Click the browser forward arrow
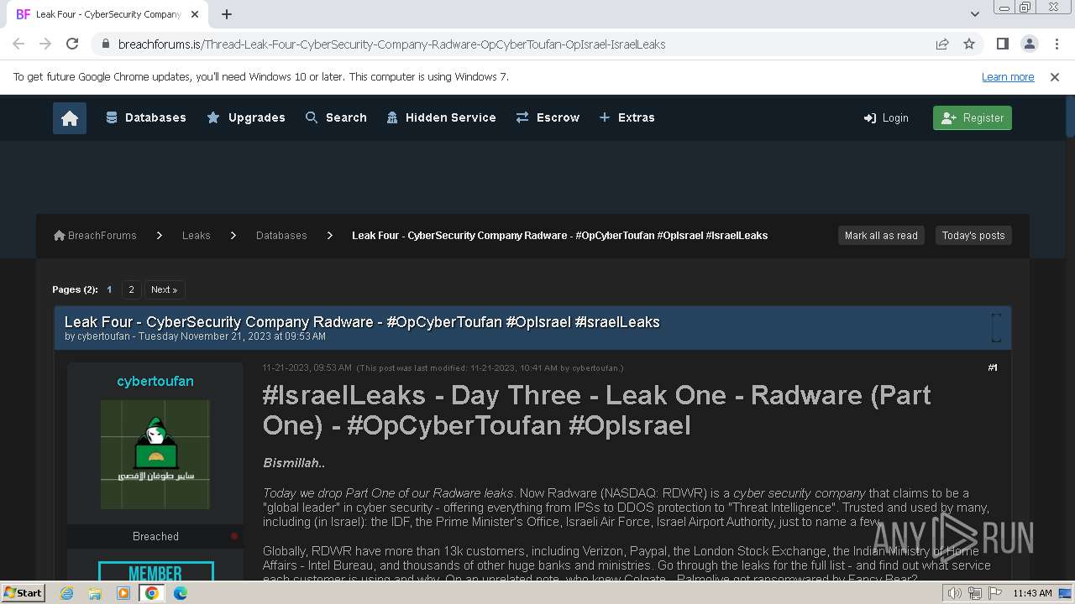Screen dimensions: 1075x604 pyautogui.click(x=45, y=44)
